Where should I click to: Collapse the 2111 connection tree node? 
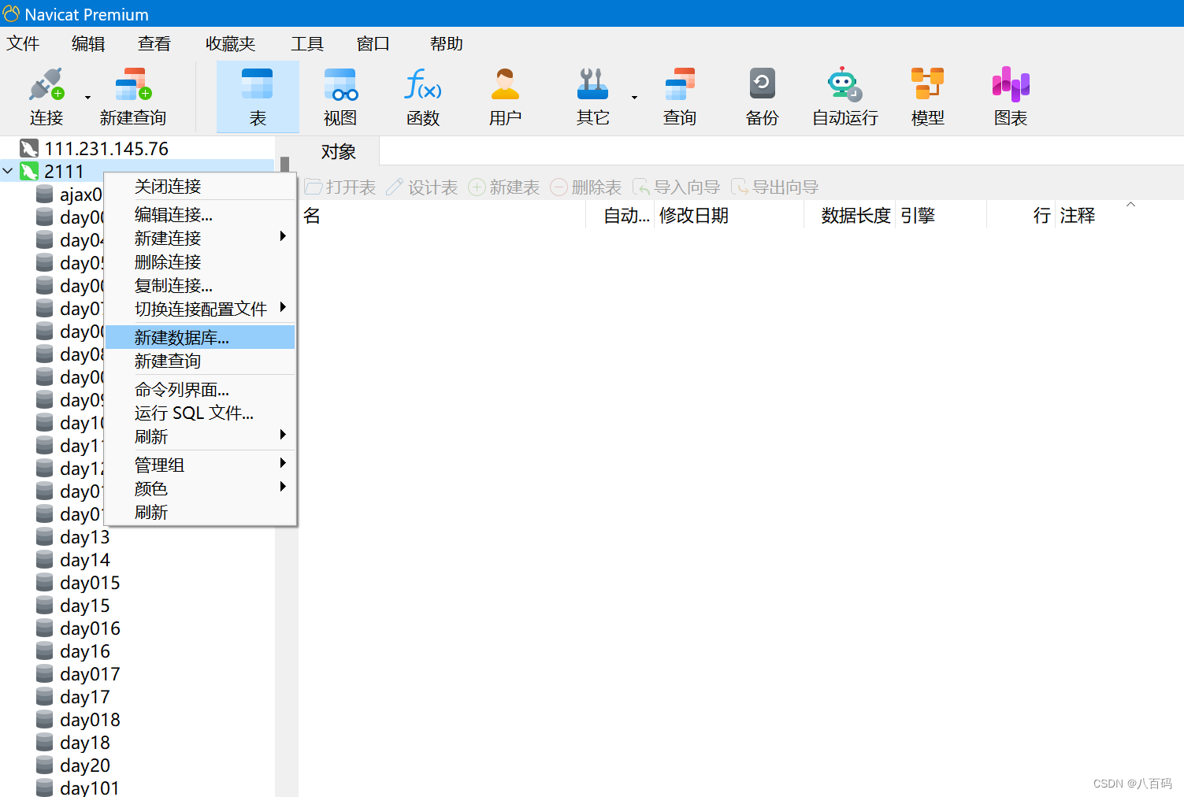tap(8, 171)
